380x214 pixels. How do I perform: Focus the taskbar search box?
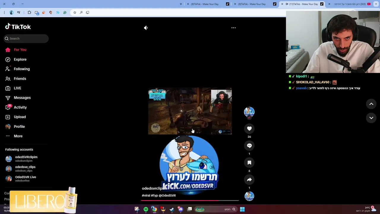[x=216, y=209]
